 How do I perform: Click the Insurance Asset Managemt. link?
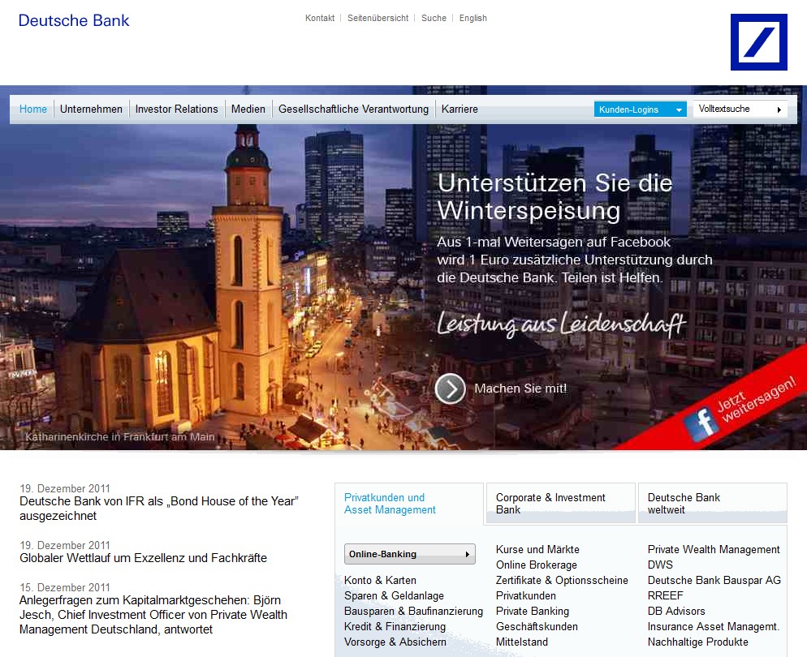pyautogui.click(x=714, y=627)
